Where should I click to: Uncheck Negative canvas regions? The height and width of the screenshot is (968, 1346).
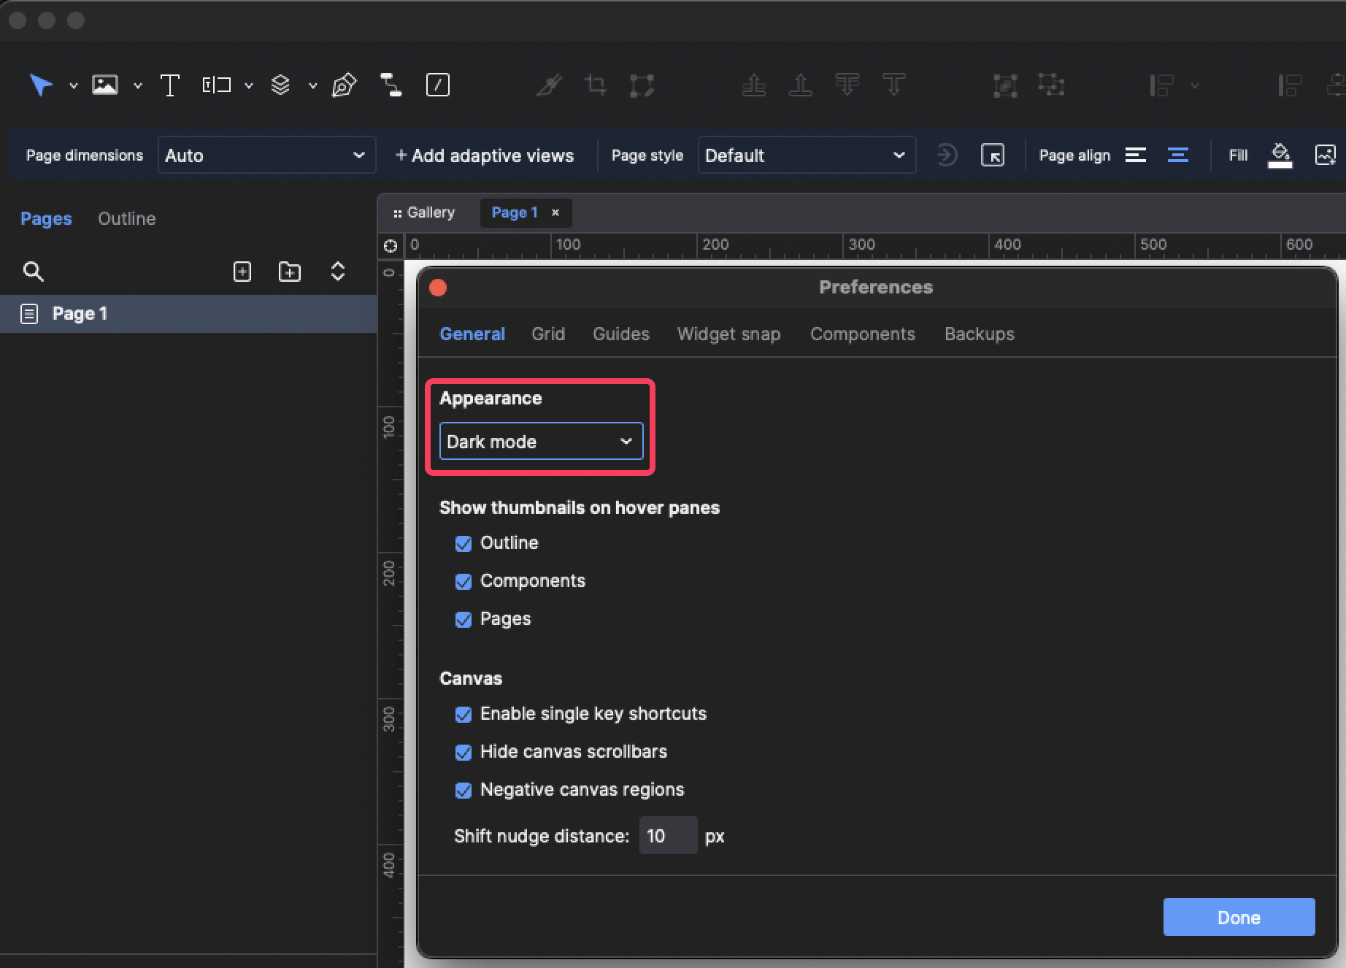click(x=464, y=790)
